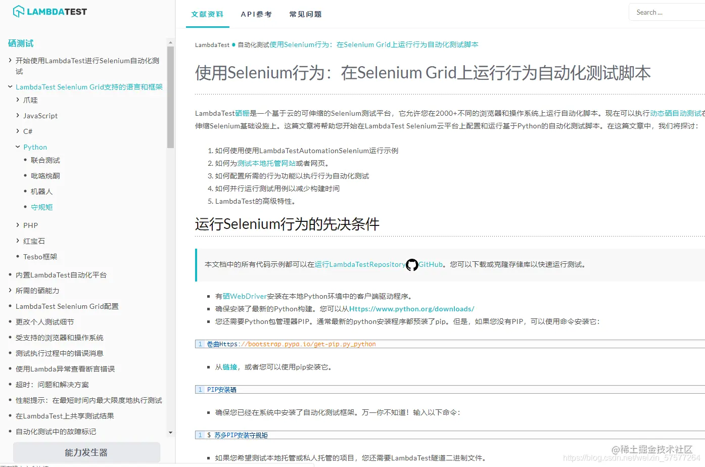The image size is (705, 467).
Task: Click the Search input field
Action: 668,12
